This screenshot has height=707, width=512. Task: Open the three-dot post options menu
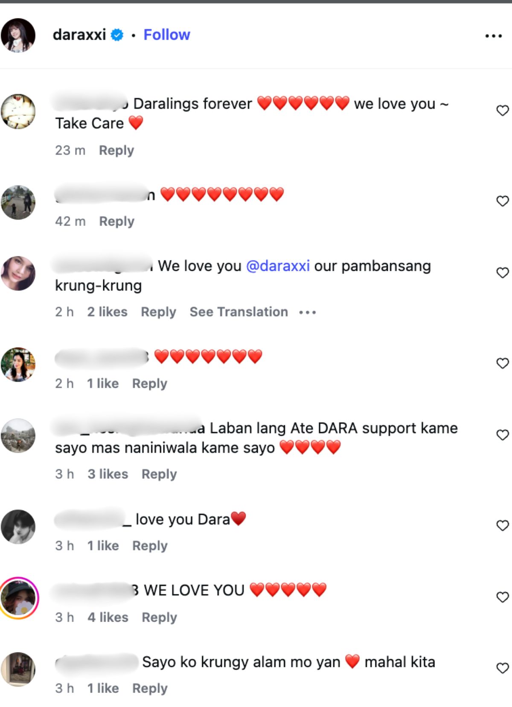point(493,36)
